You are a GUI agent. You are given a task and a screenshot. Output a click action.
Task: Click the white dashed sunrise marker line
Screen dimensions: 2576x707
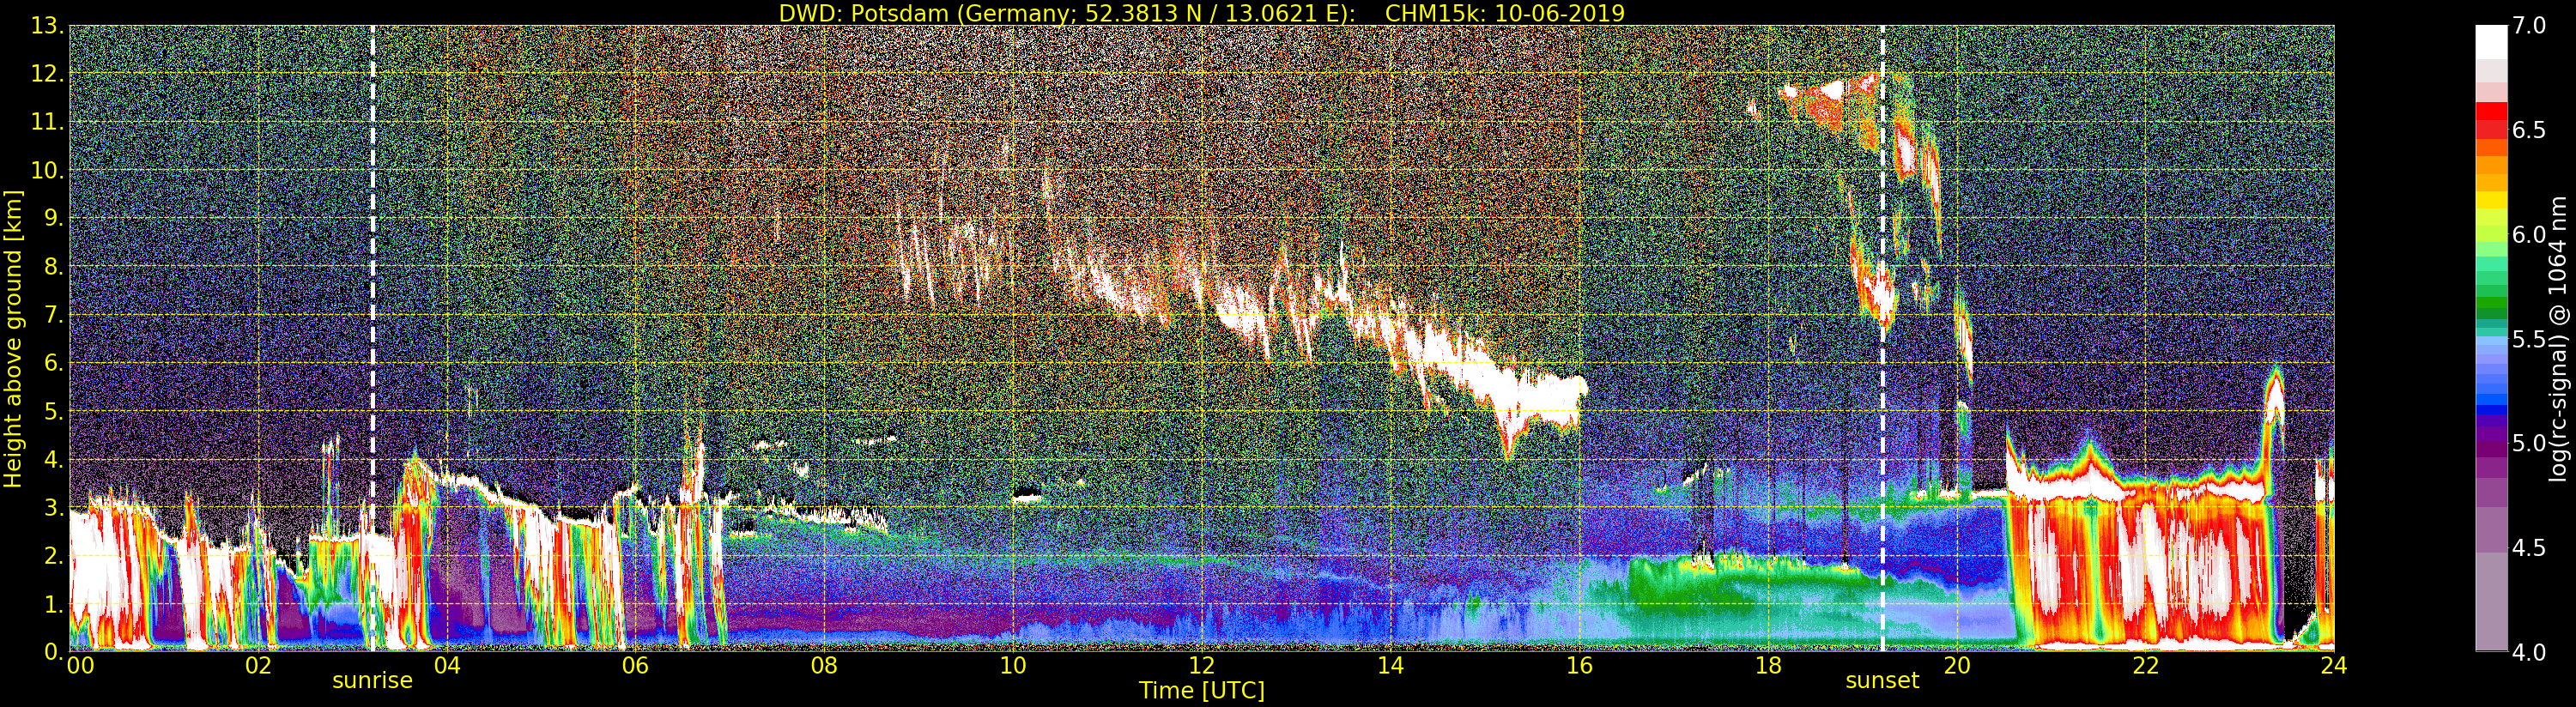coord(372,338)
